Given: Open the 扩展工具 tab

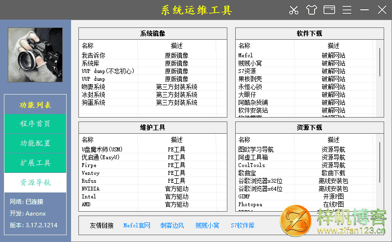Looking at the screenshot, I should 35,163.
